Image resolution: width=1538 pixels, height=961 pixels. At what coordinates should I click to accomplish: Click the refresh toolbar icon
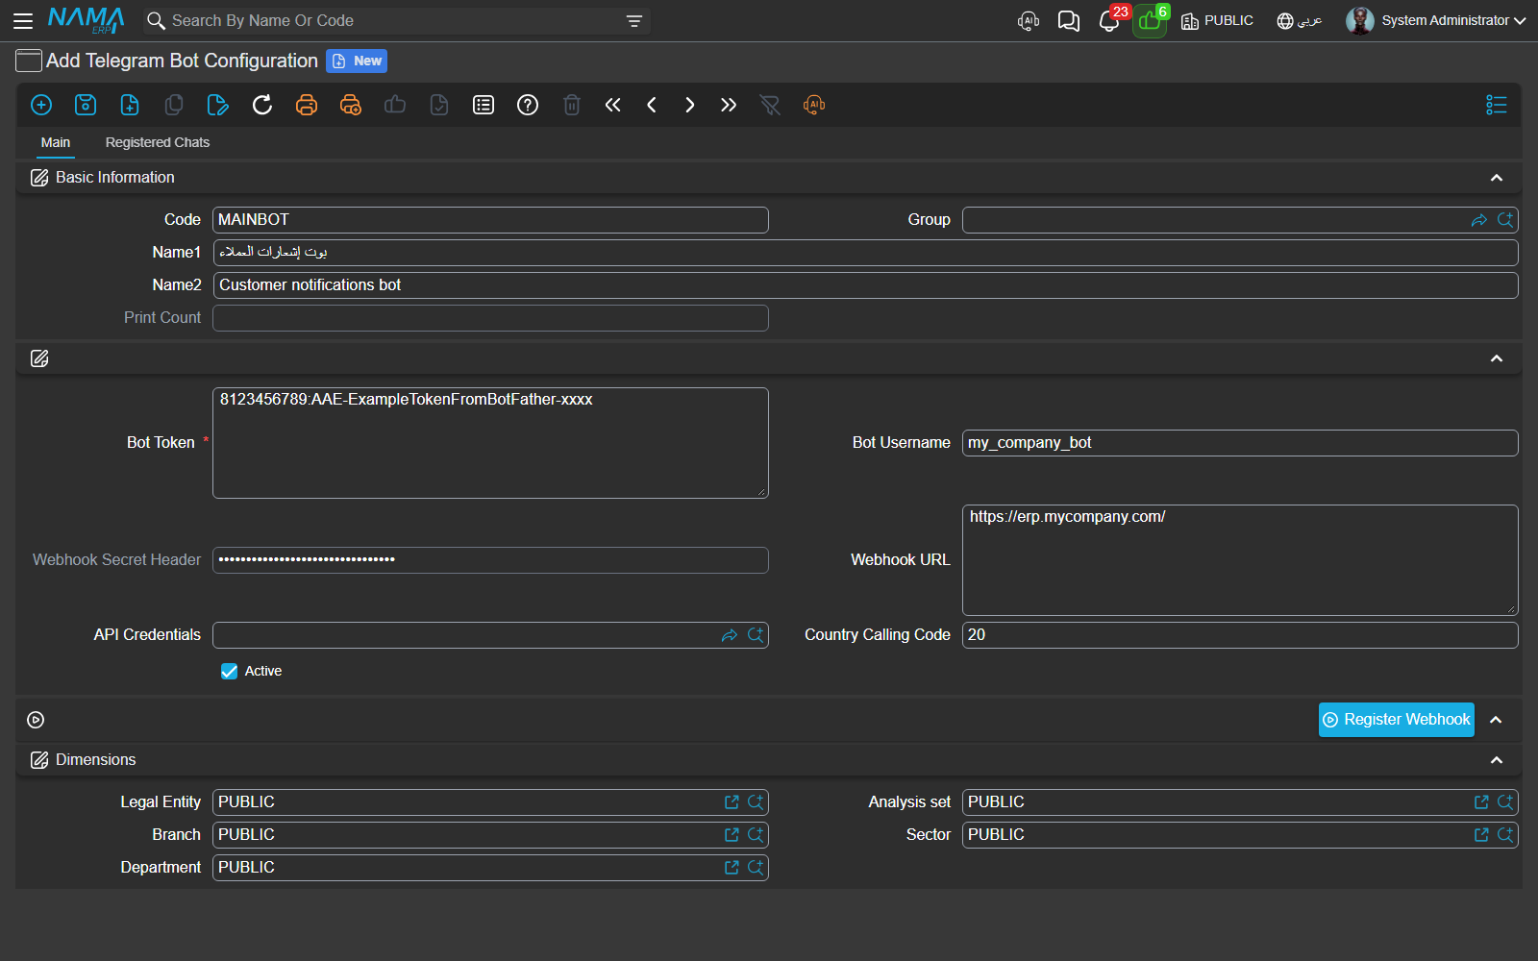pos(262,105)
